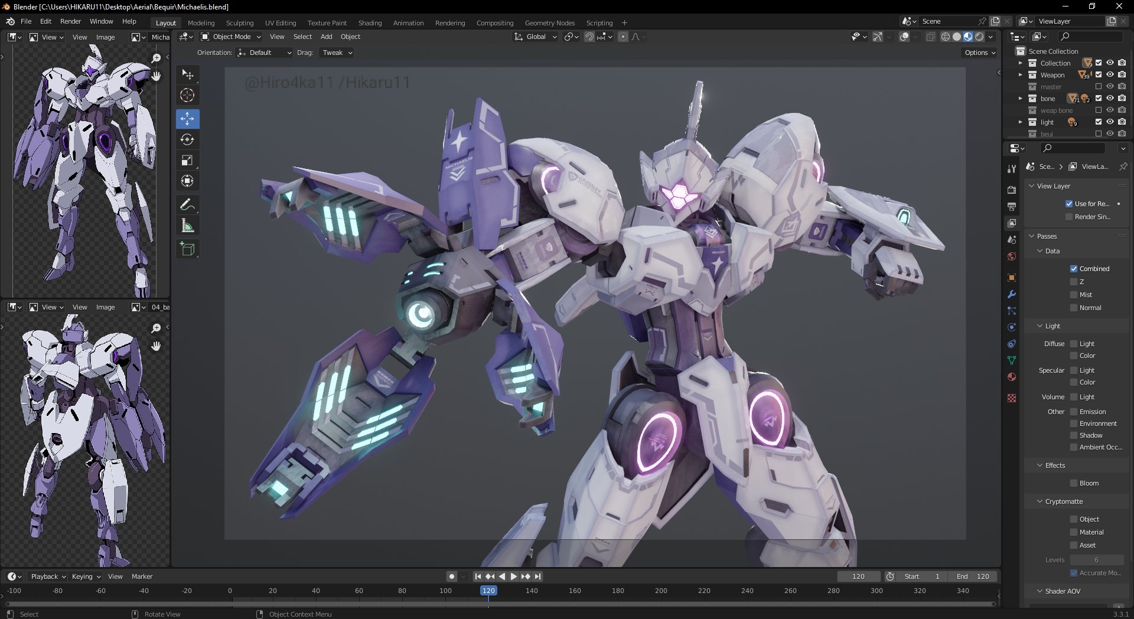Open the Physics properties tab
The height and width of the screenshot is (619, 1134).
(x=1012, y=327)
